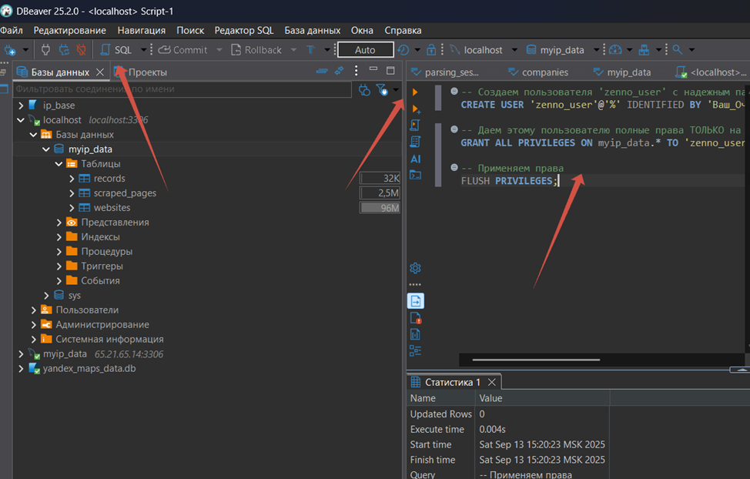750x479 pixels.
Task: Expand the records table node
Action: (x=72, y=179)
